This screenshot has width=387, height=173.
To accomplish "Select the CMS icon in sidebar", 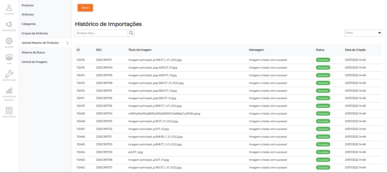I will (9, 58).
